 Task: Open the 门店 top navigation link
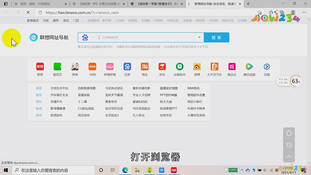76,21
